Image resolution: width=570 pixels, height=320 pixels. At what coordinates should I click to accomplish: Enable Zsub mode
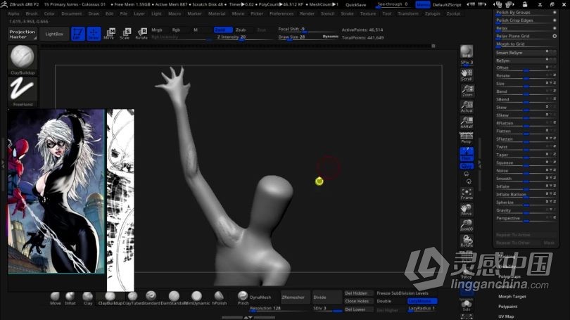pyautogui.click(x=241, y=30)
